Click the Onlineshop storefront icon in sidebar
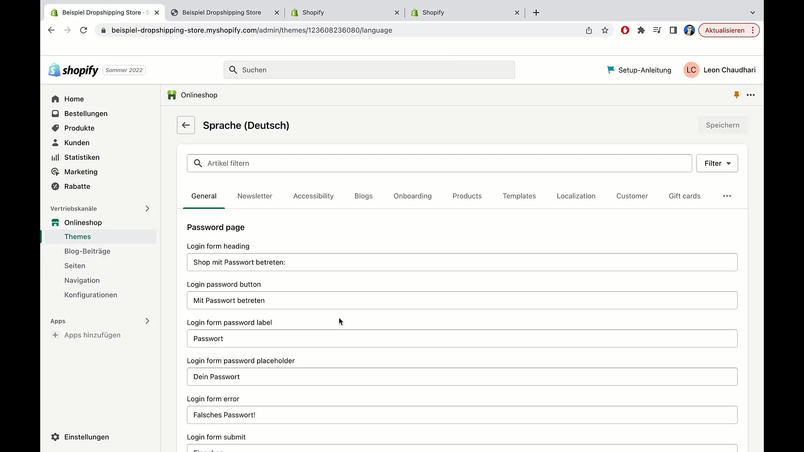This screenshot has height=452, width=804. [x=55, y=223]
